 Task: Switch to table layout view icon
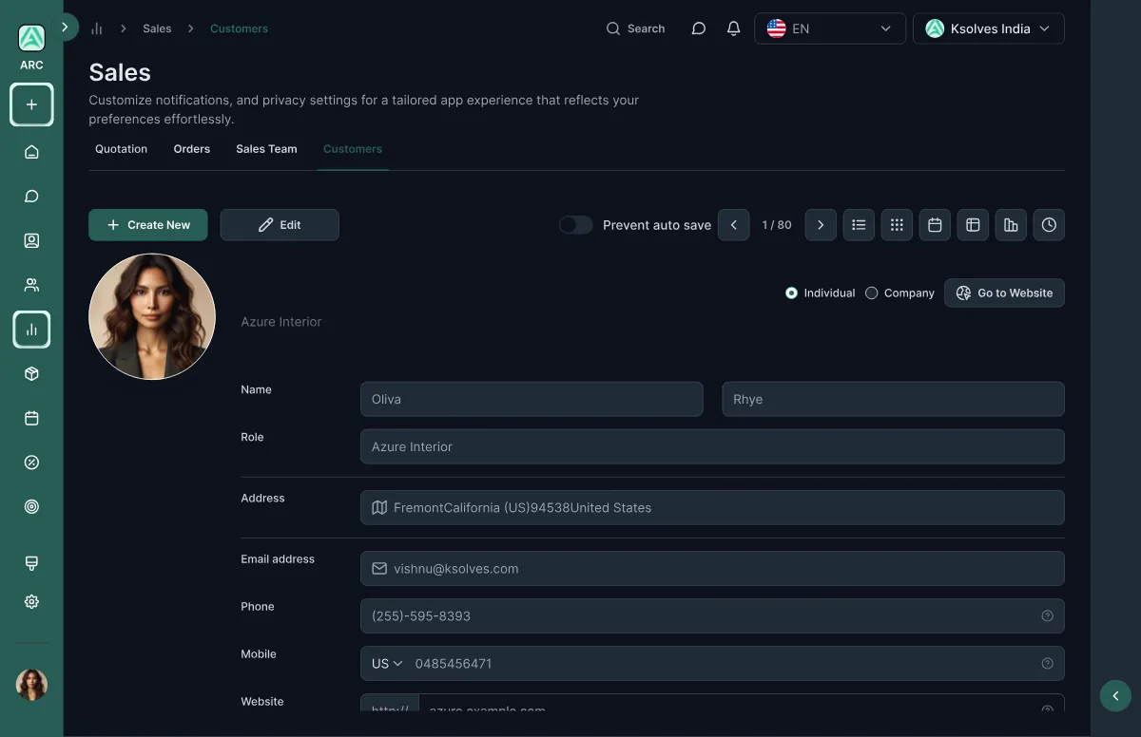[x=973, y=225]
